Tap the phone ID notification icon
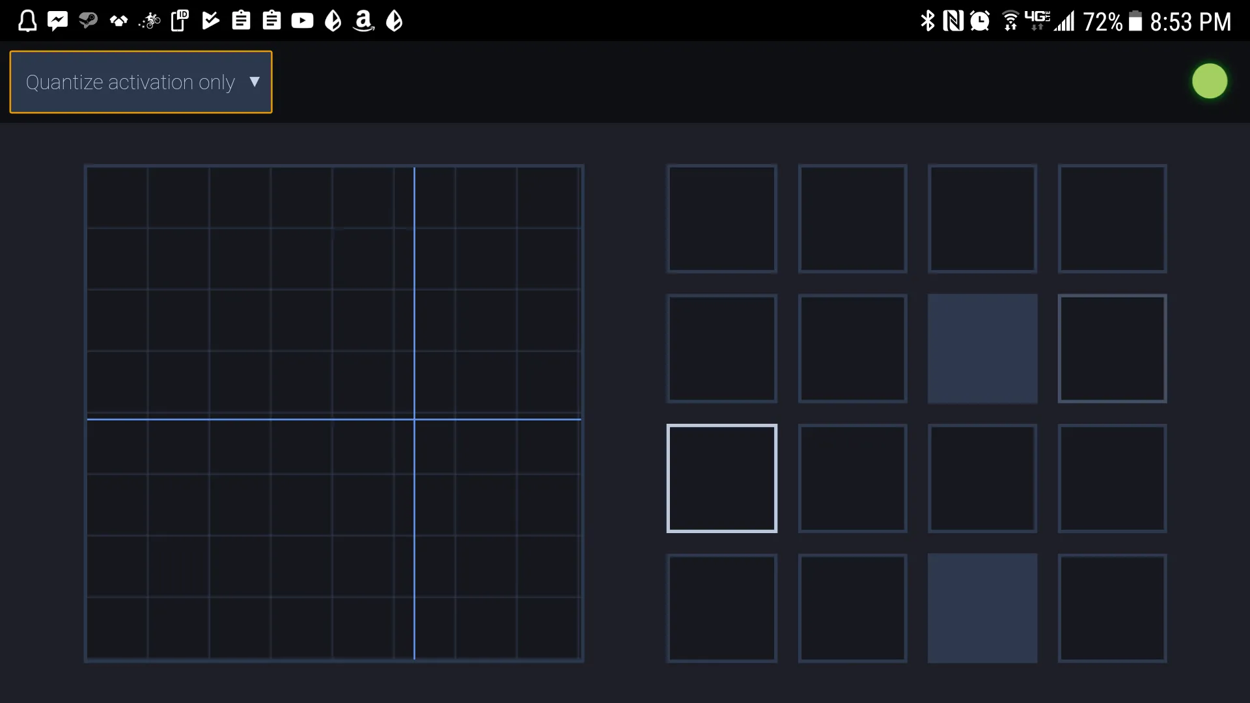The height and width of the screenshot is (703, 1250). pyautogui.click(x=180, y=21)
